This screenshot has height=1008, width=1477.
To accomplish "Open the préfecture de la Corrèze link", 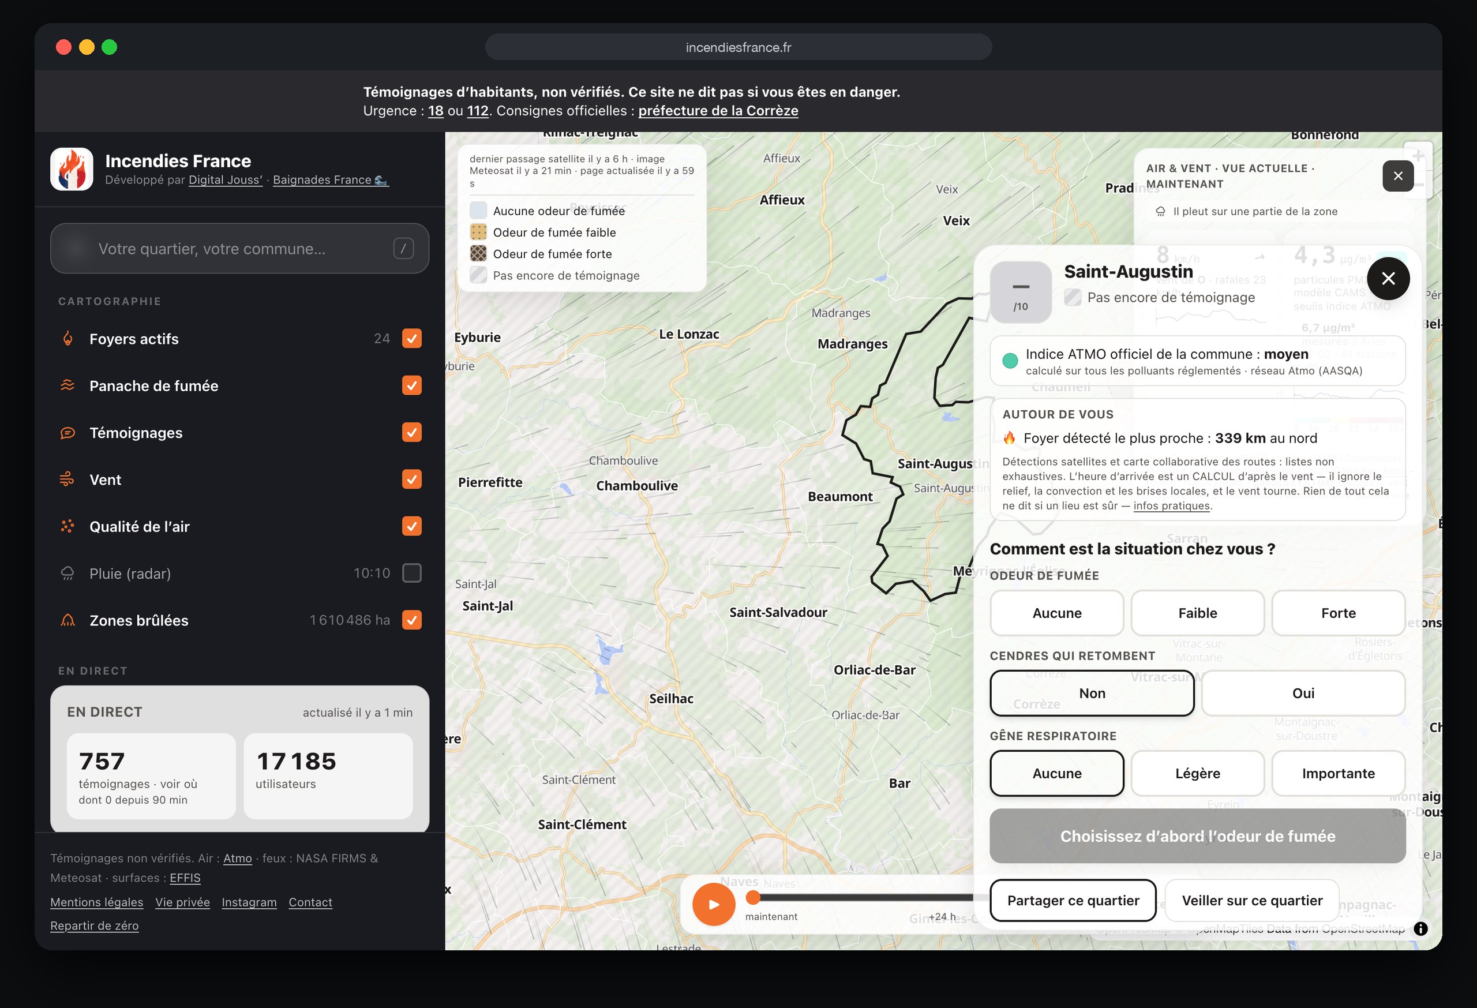I will click(718, 111).
